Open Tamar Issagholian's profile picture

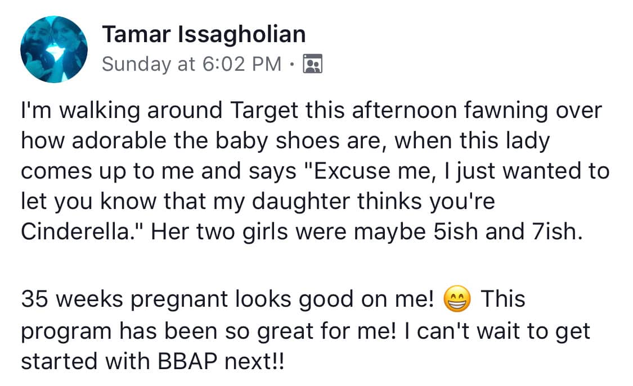[x=53, y=49]
